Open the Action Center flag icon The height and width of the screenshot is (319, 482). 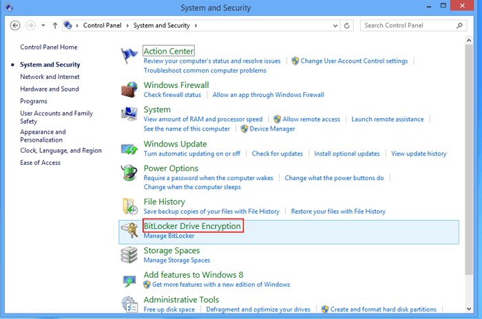(129, 56)
